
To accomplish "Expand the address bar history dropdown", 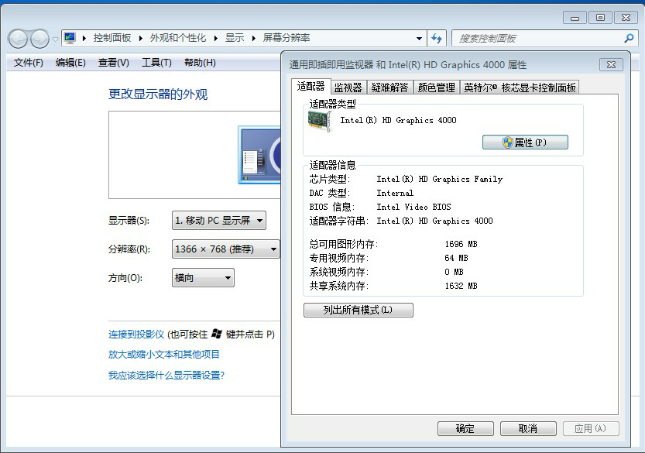I will point(419,38).
